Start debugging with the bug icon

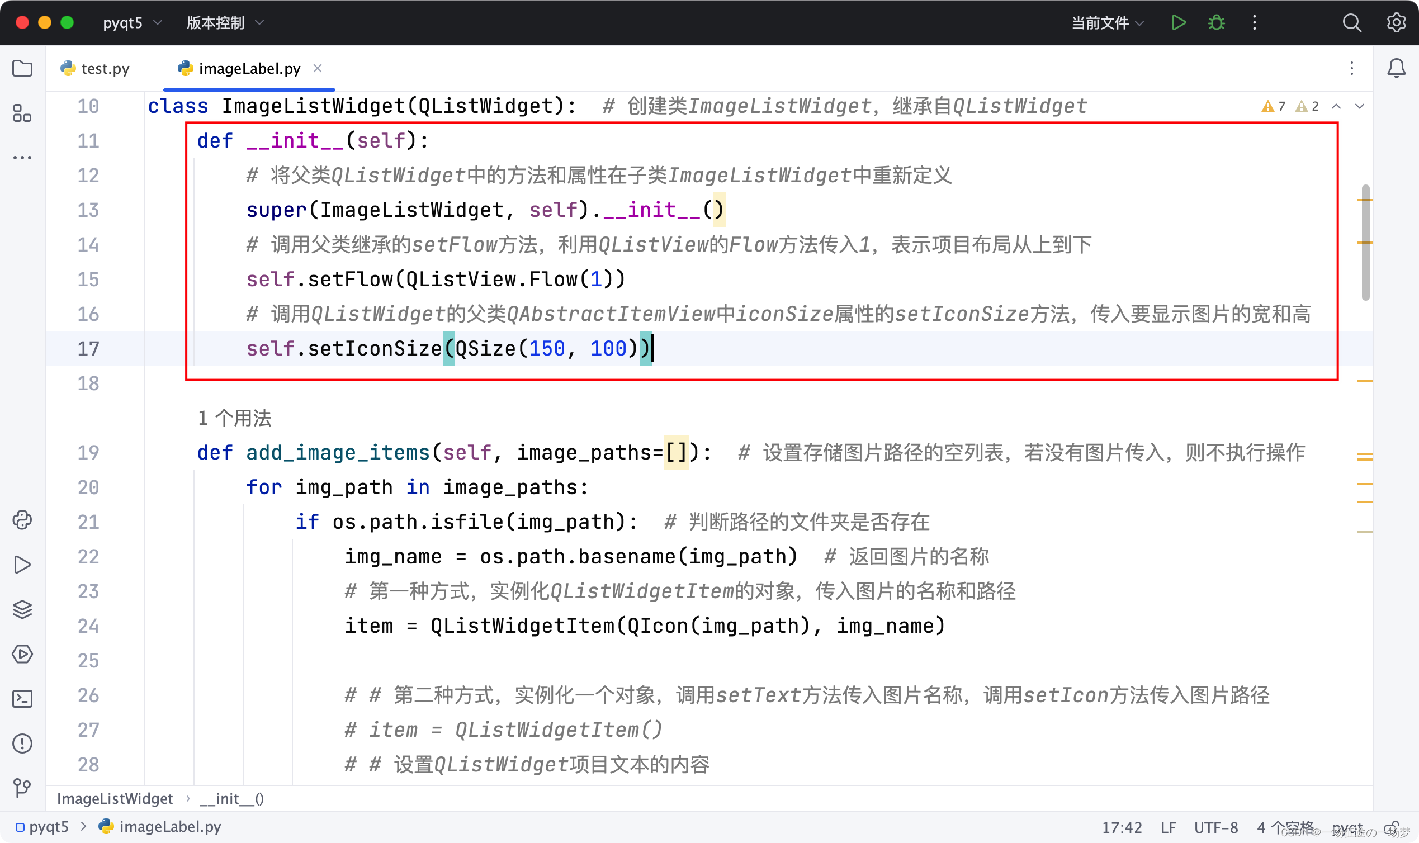pos(1215,23)
